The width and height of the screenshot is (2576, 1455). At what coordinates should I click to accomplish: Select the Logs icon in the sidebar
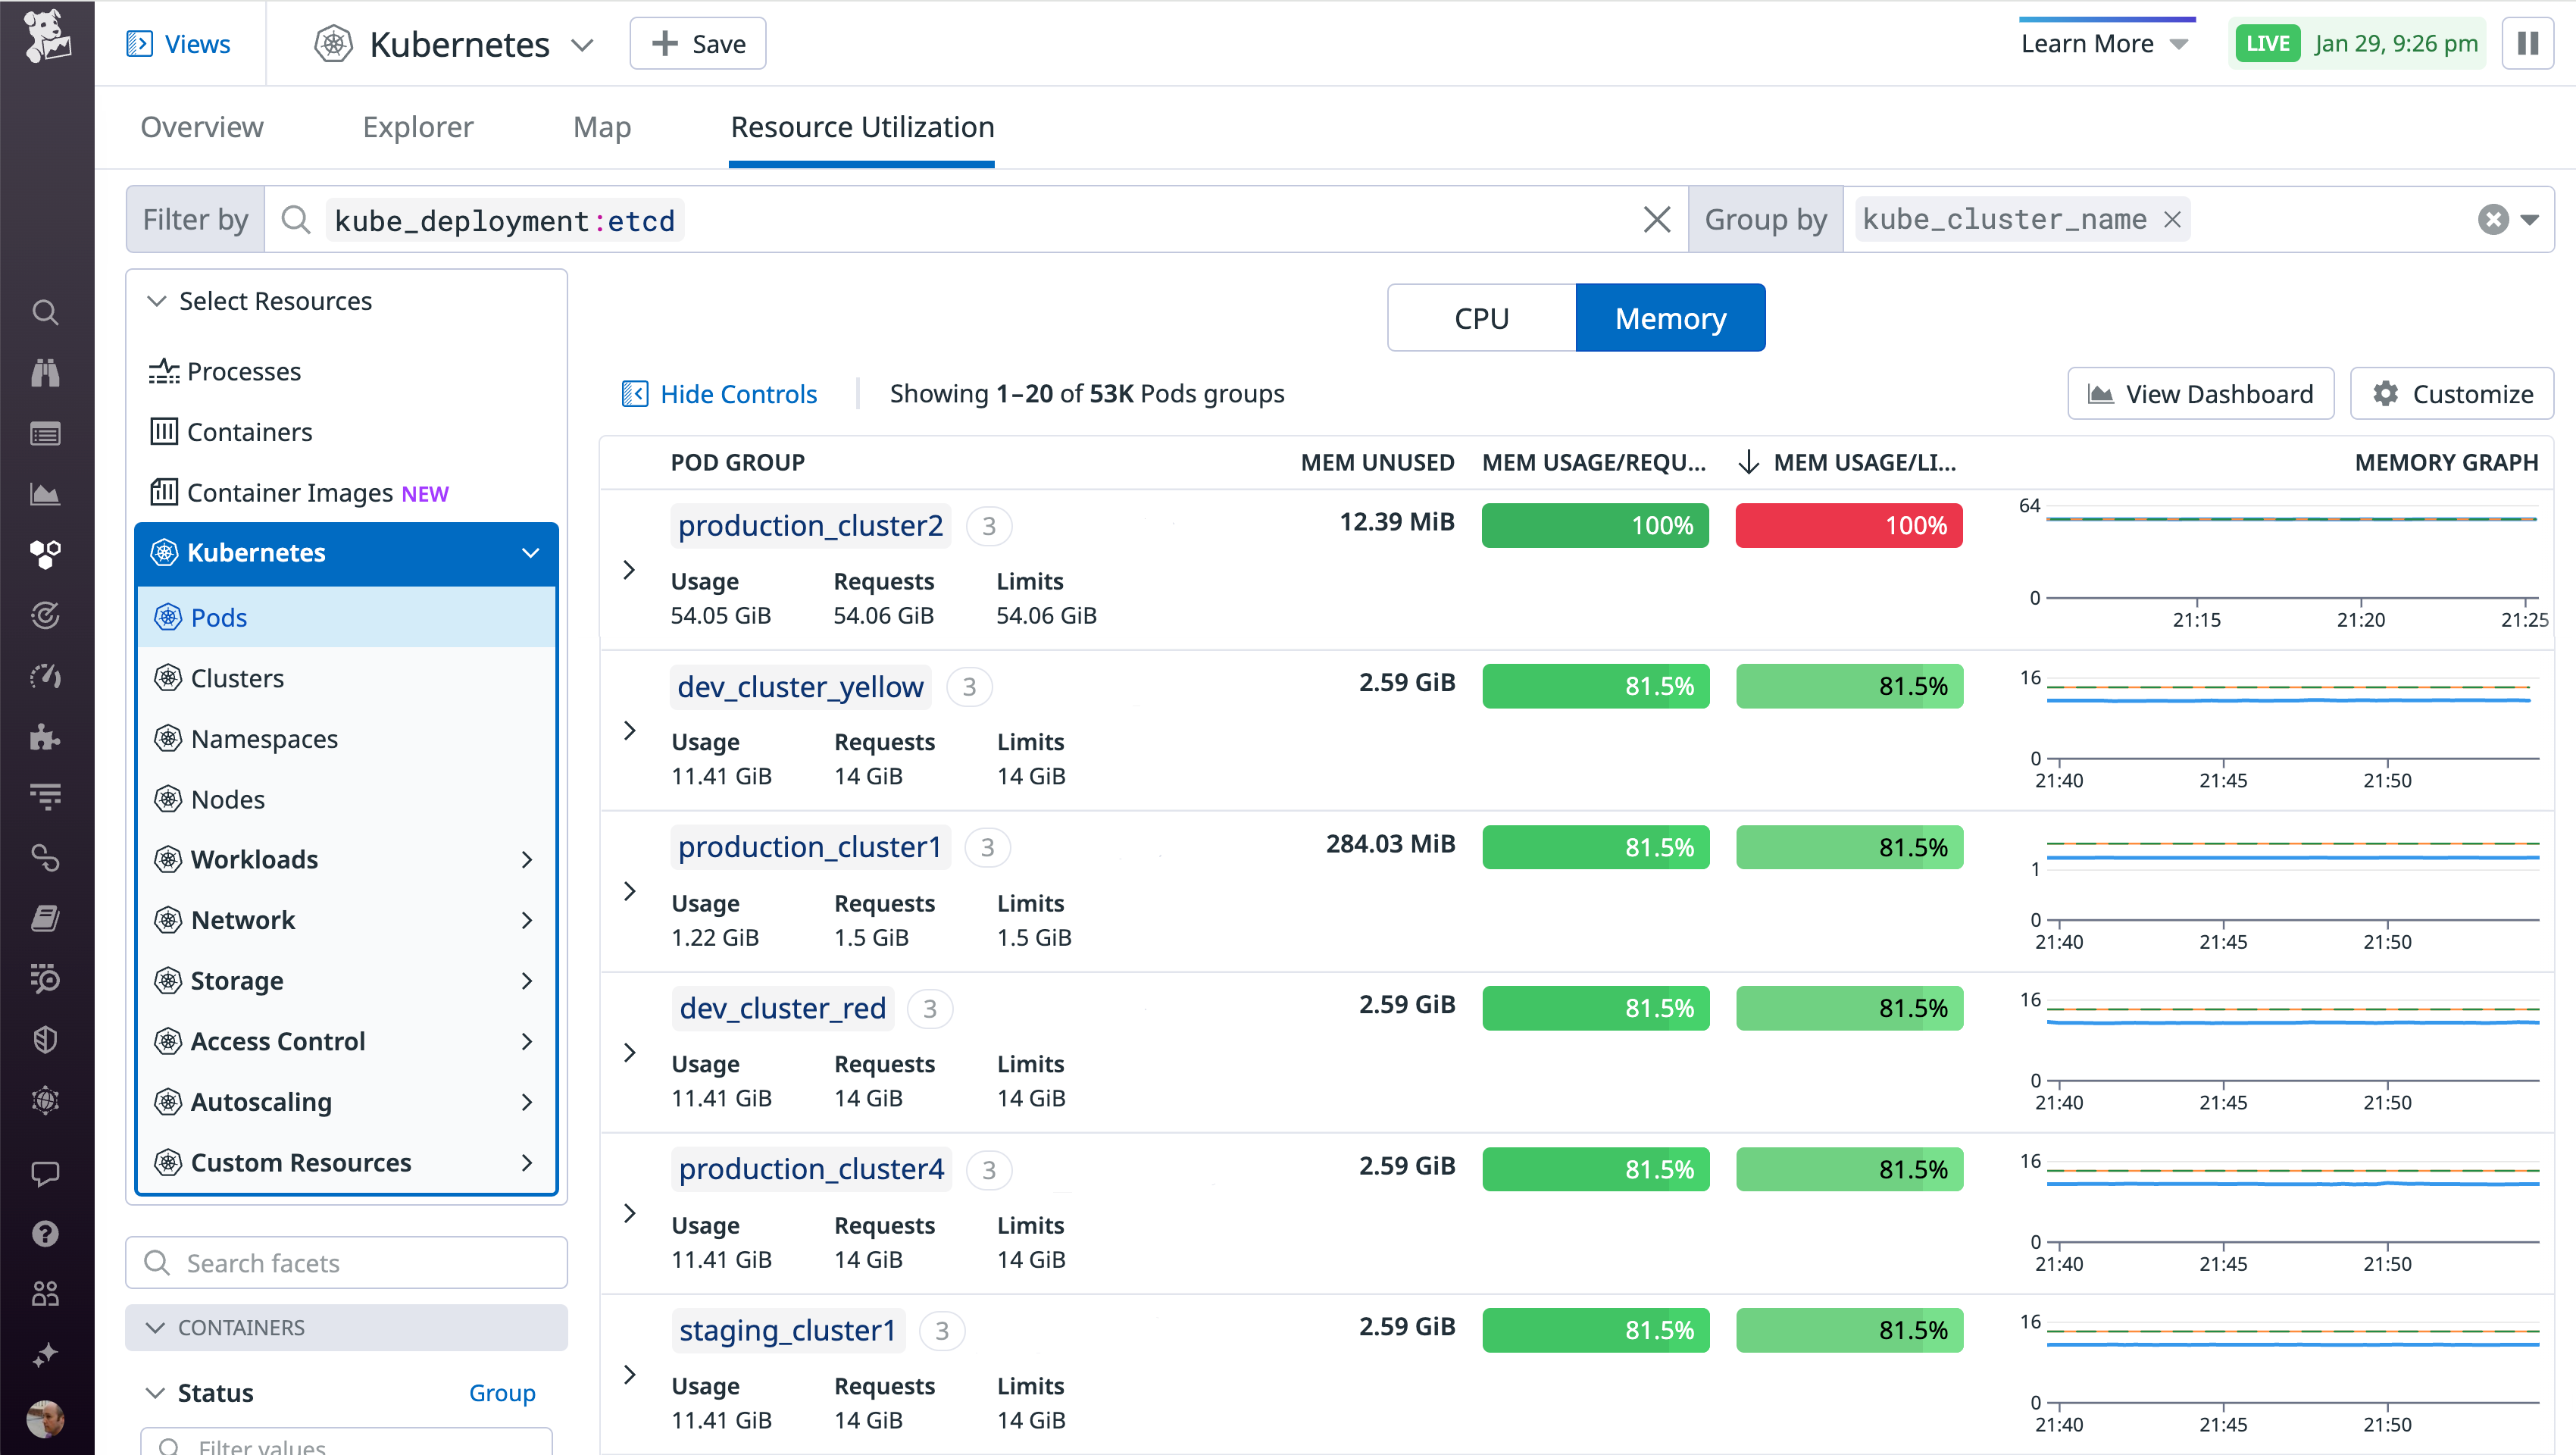(x=45, y=433)
